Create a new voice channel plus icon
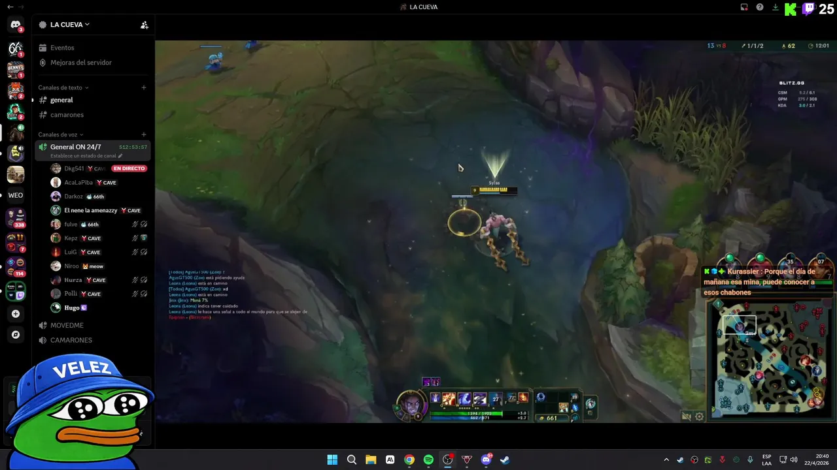 (144, 134)
